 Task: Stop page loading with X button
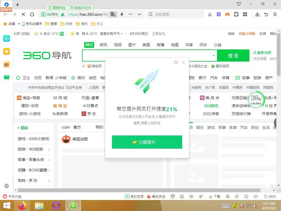[23, 14]
